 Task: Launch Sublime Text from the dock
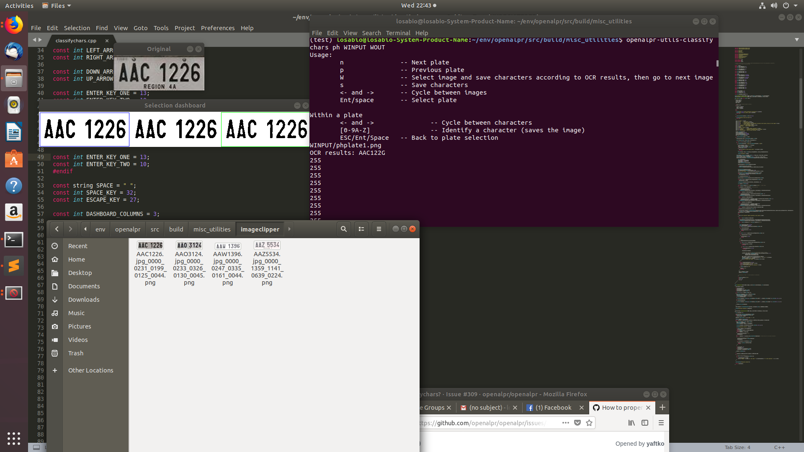click(14, 266)
